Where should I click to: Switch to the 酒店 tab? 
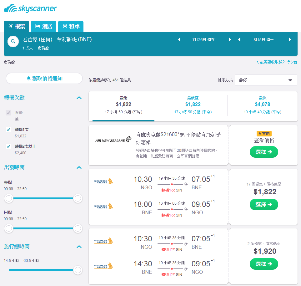point(43,26)
